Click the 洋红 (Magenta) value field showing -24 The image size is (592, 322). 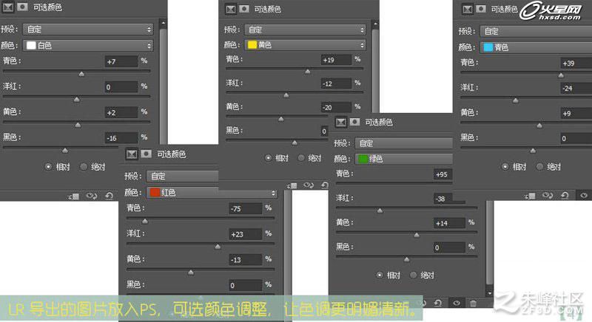[576, 88]
